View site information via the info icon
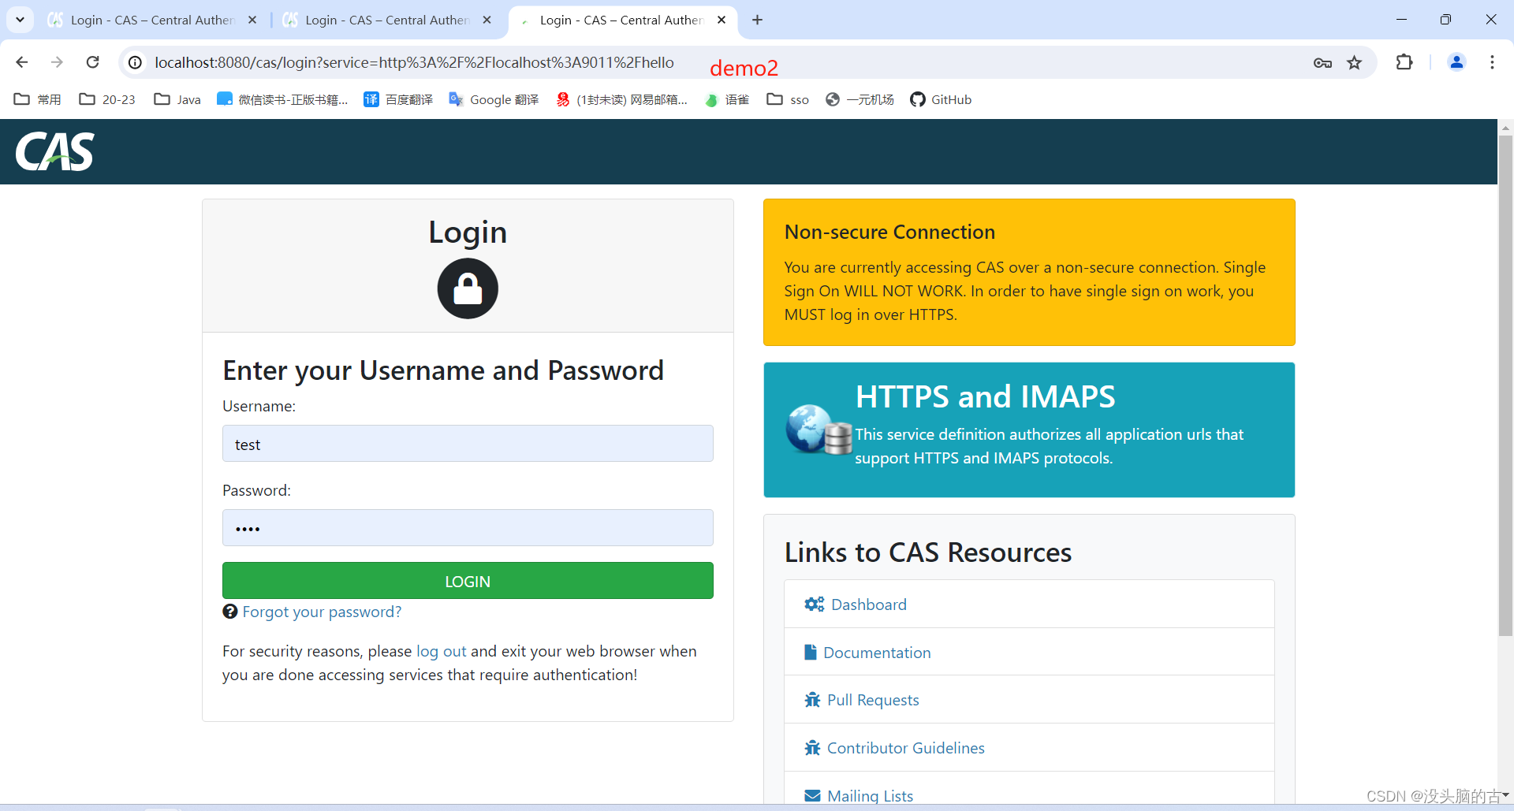1514x811 pixels. click(134, 62)
